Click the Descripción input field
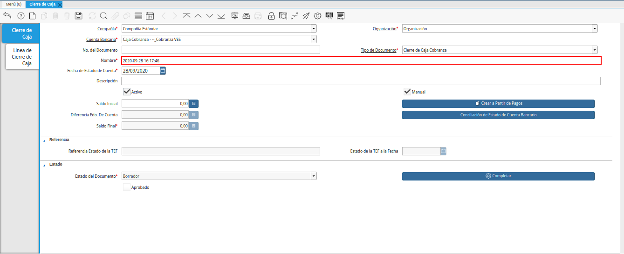 [x=360, y=81]
